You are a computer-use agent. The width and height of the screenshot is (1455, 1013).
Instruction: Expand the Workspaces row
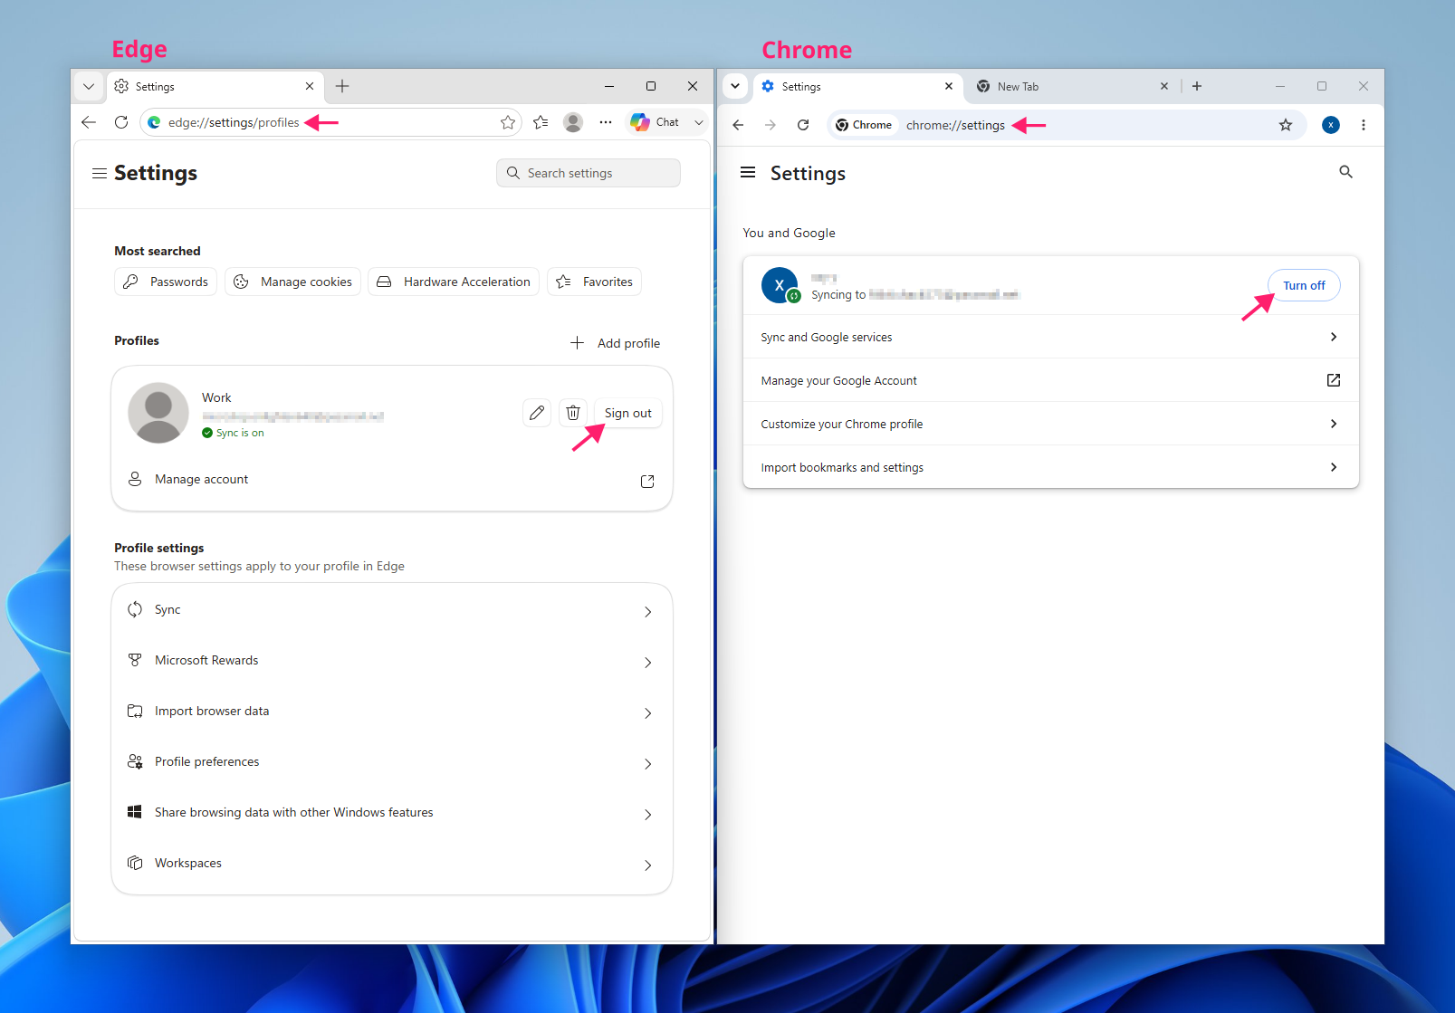point(392,864)
